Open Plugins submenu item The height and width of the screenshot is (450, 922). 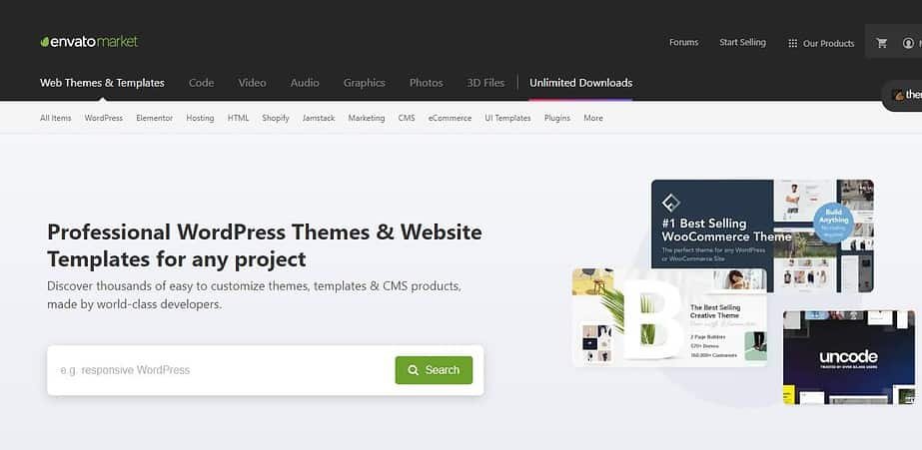click(x=557, y=118)
